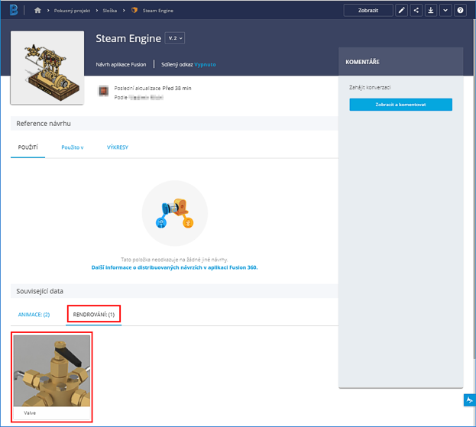Image resolution: width=476 pixels, height=427 pixels.
Task: Open the V.2 version dropdown
Action: point(175,38)
